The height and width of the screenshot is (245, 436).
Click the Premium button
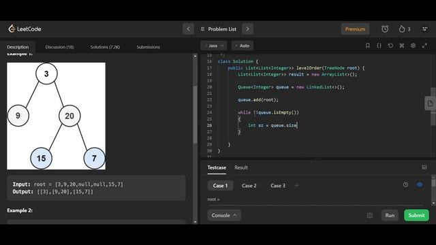click(355, 29)
